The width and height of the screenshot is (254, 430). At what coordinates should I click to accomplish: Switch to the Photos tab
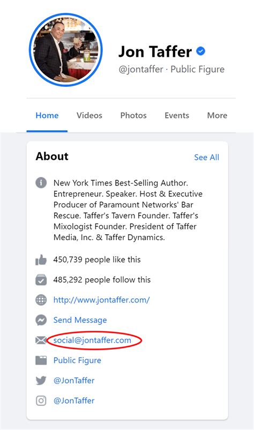coord(133,115)
